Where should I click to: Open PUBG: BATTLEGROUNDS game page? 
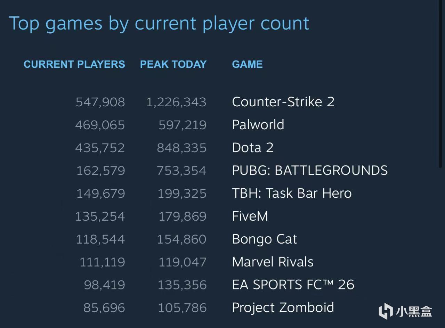310,171
